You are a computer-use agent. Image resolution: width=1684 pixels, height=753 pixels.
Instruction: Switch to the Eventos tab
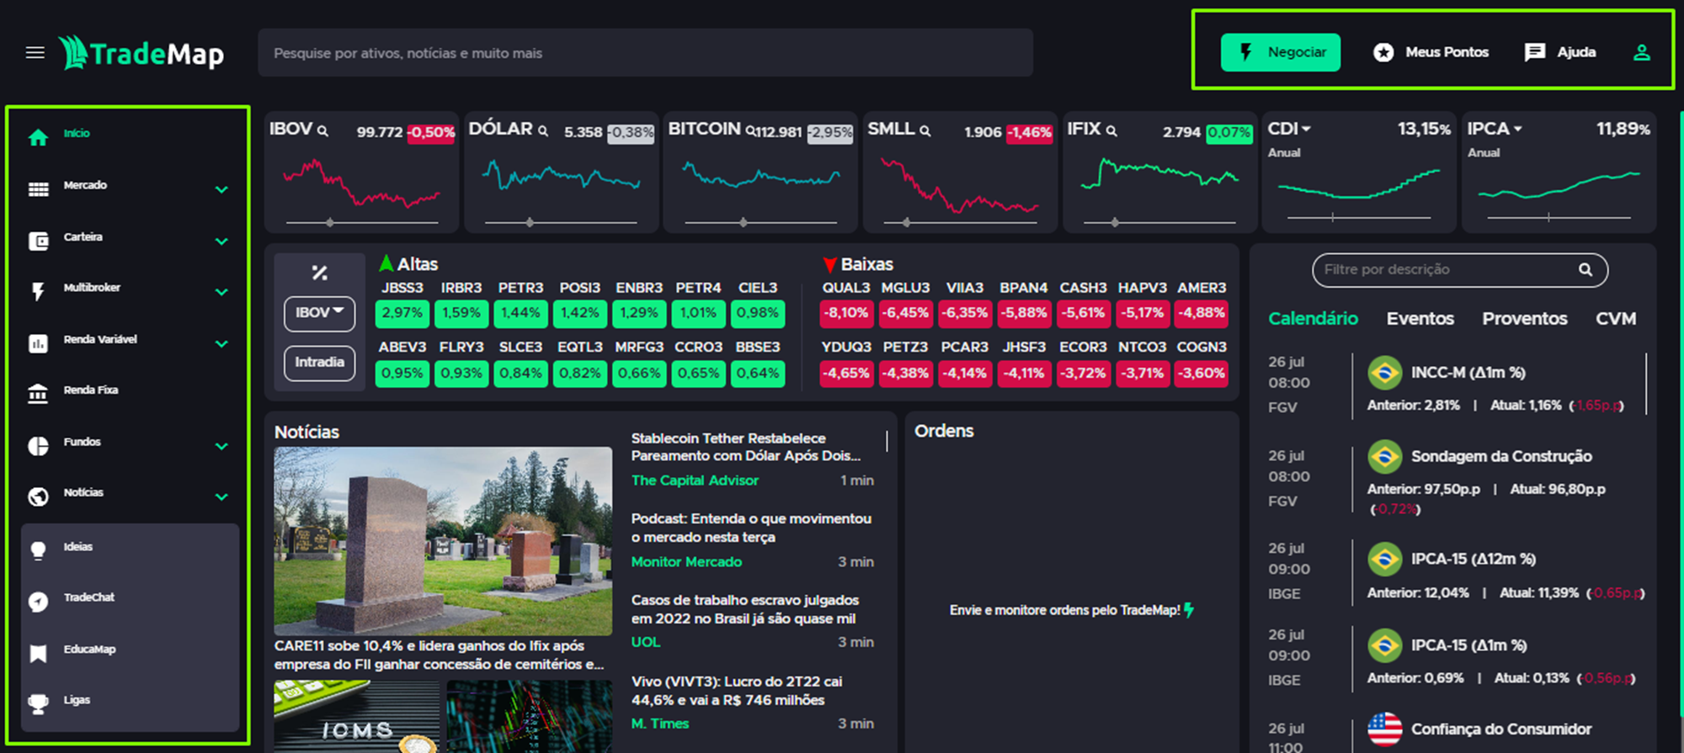pyautogui.click(x=1420, y=319)
